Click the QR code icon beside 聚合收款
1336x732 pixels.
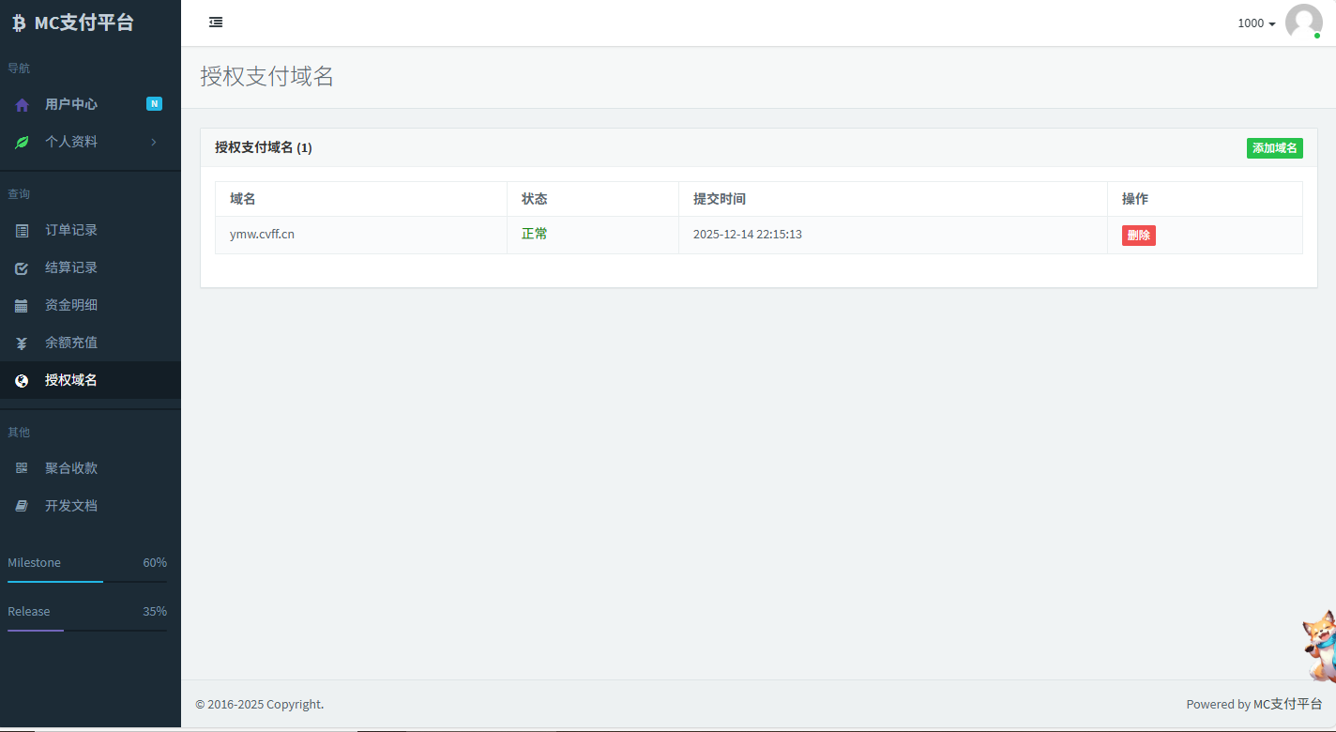point(22,468)
